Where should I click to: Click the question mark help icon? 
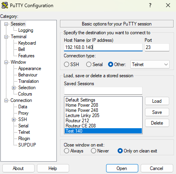click(x=150, y=5)
